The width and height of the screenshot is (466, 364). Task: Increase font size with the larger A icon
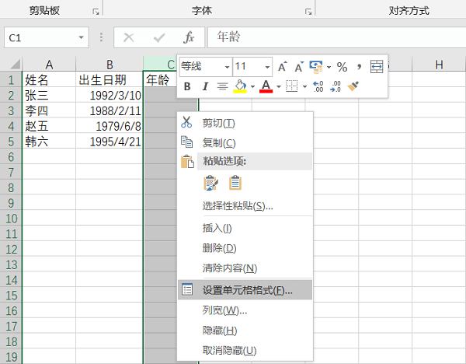click(283, 67)
